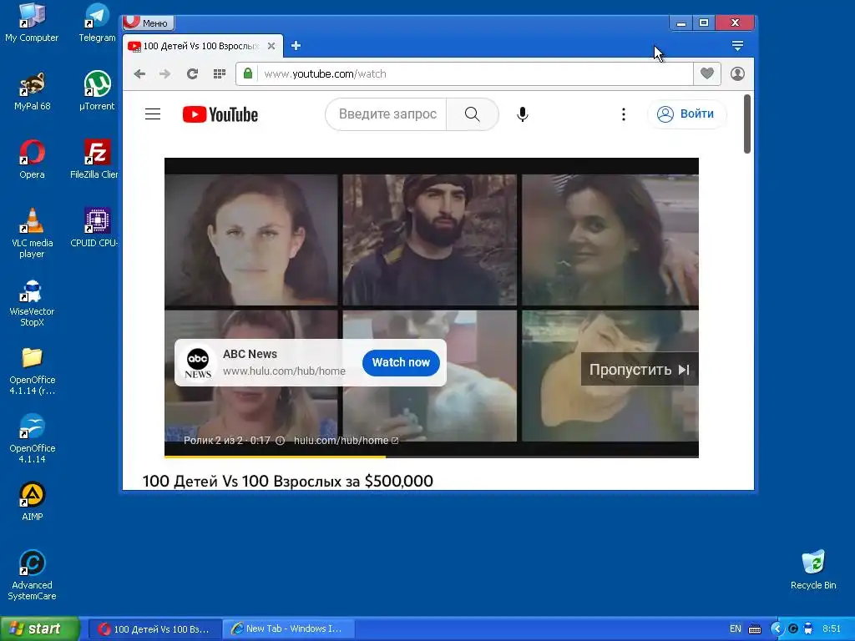Open My Computer desktop icon
The image size is (855, 641).
point(32,23)
